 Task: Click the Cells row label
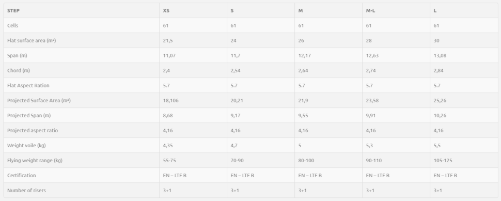[x=13, y=25]
